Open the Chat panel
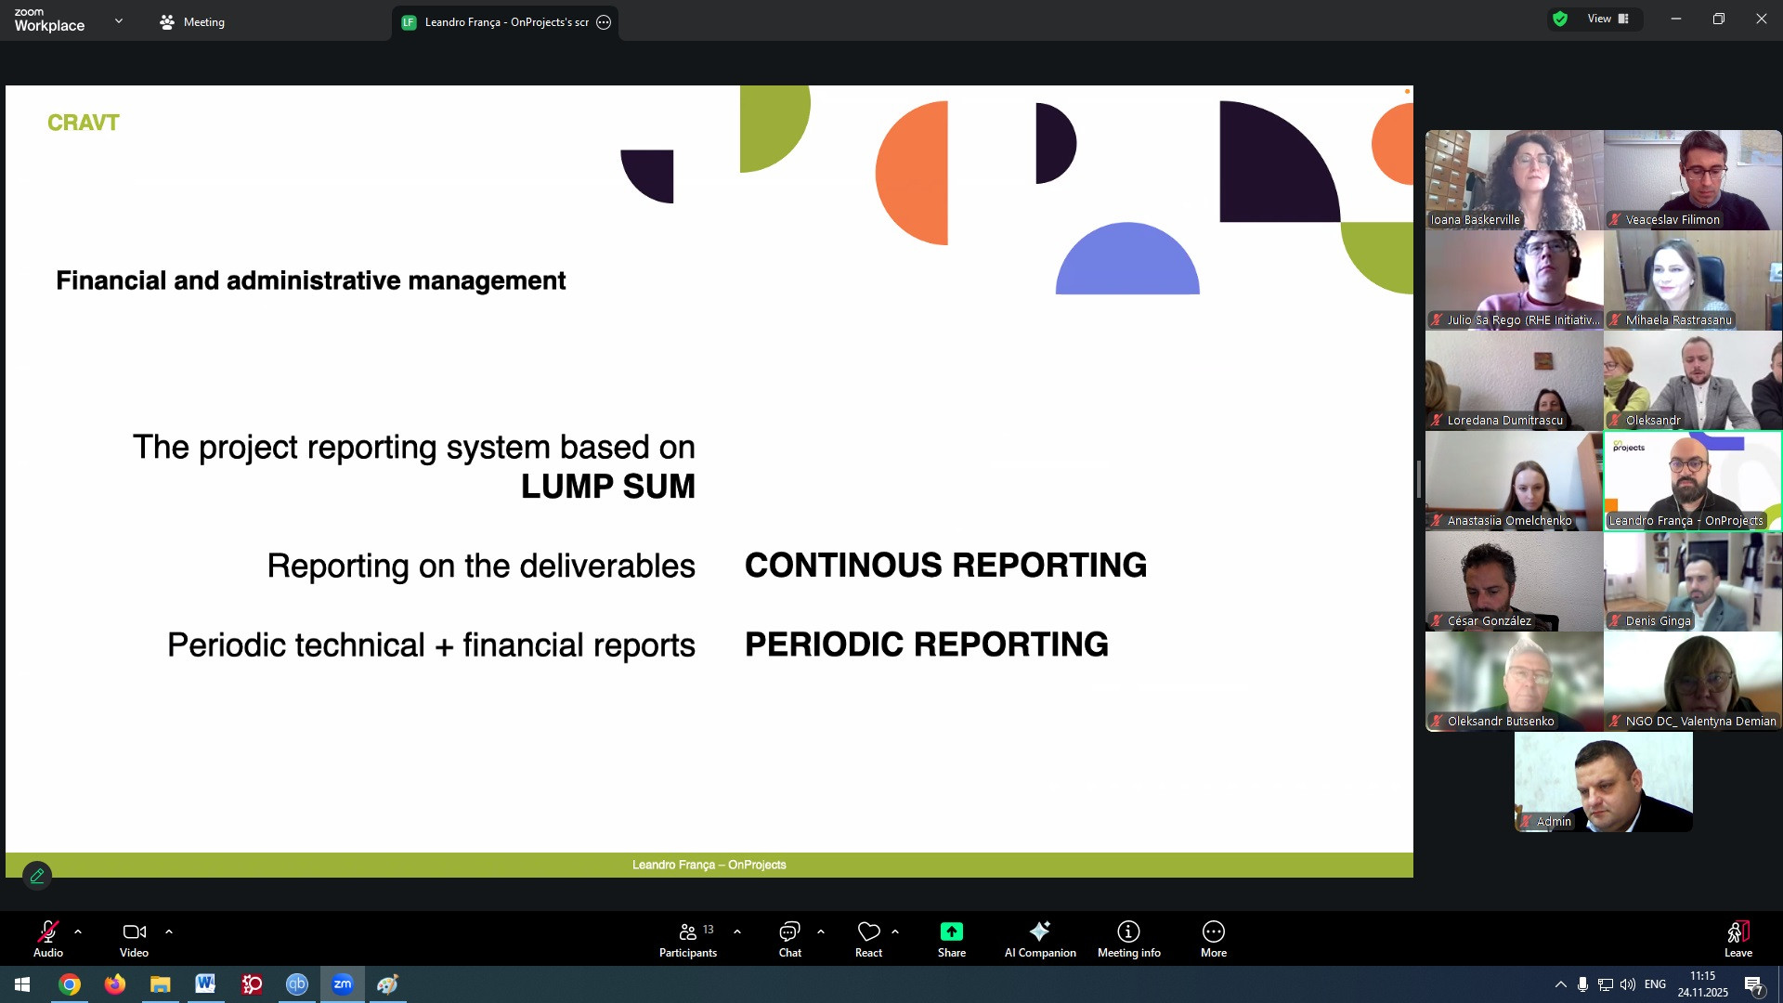Viewport: 1783px width, 1003px height. click(789, 939)
